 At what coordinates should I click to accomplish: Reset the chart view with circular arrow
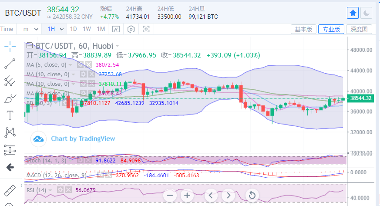click(x=251, y=195)
